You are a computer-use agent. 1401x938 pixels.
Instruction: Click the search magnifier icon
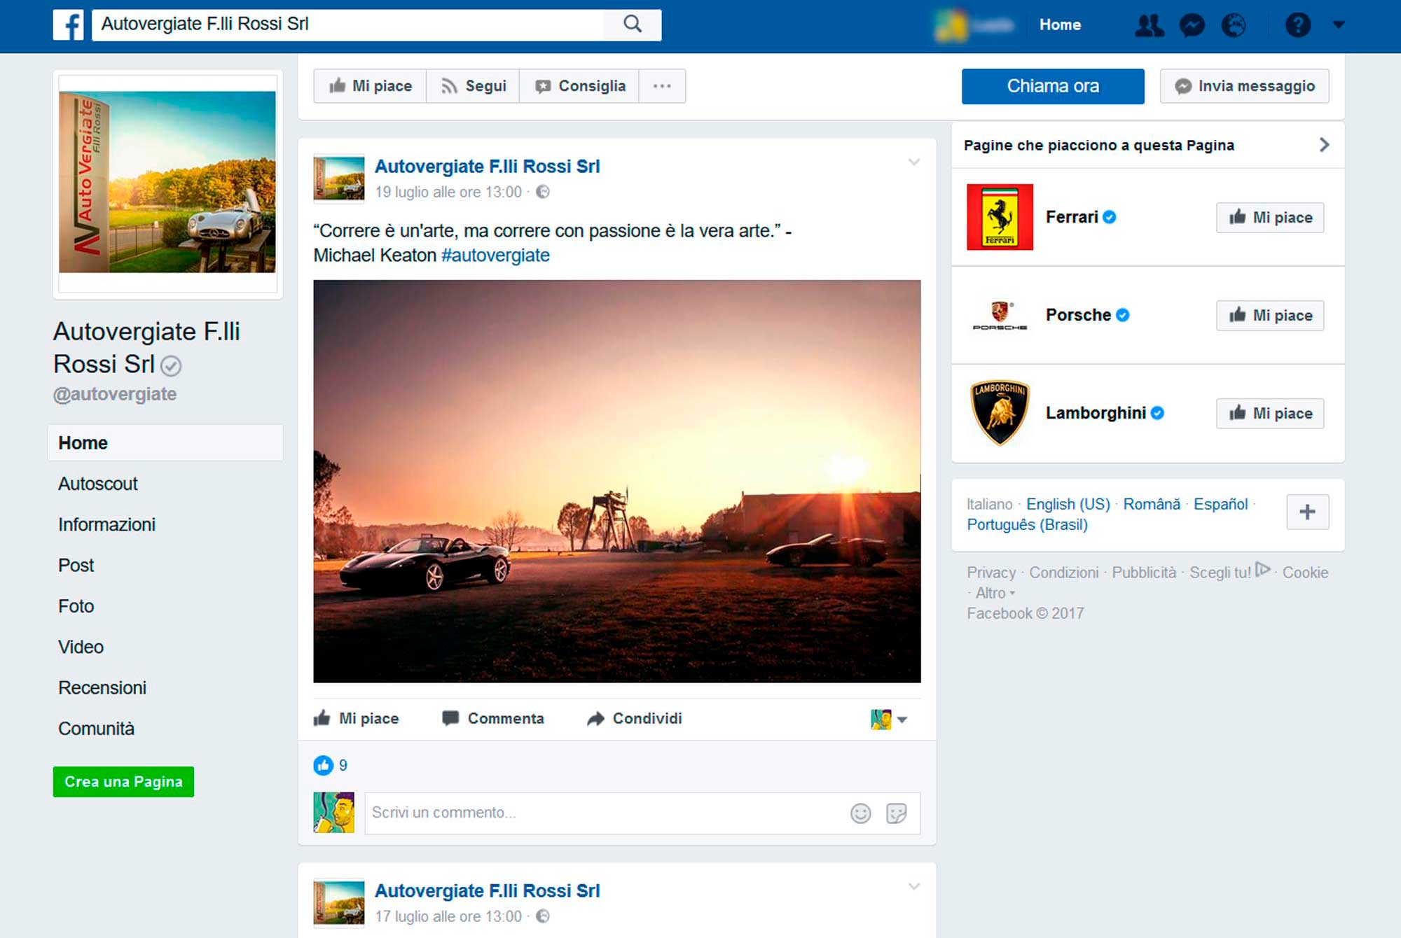tap(632, 24)
